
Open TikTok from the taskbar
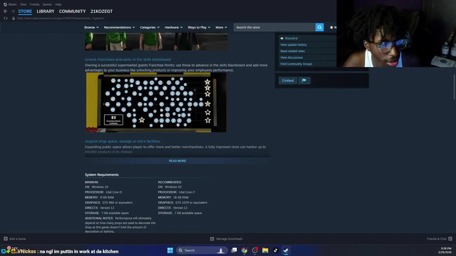(275, 250)
